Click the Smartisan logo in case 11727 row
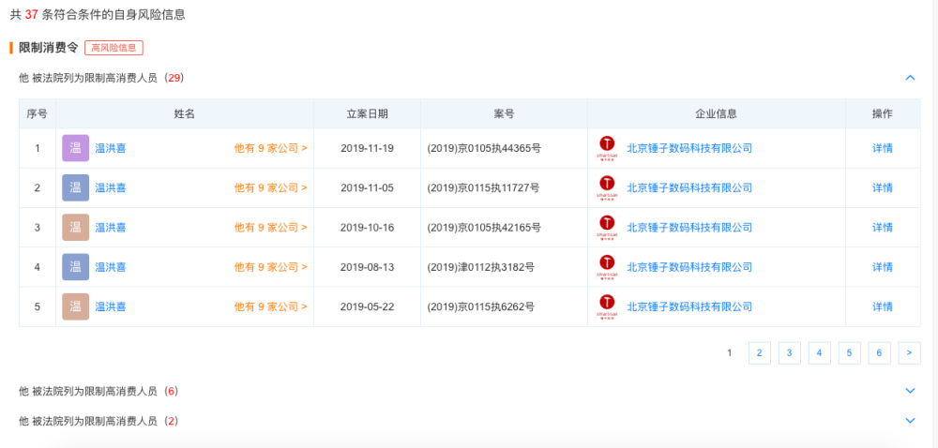938x448 pixels. click(x=607, y=187)
